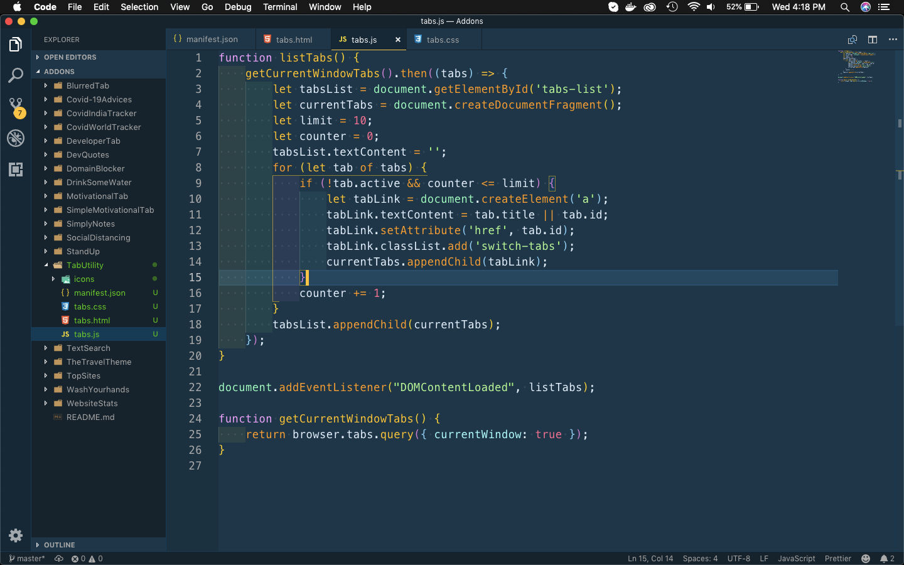This screenshot has width=904, height=565.
Task: Click Open Changes icon in editor toolbar
Action: coord(852,40)
